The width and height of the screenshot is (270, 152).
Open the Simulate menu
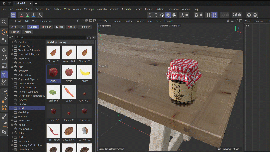127,9
